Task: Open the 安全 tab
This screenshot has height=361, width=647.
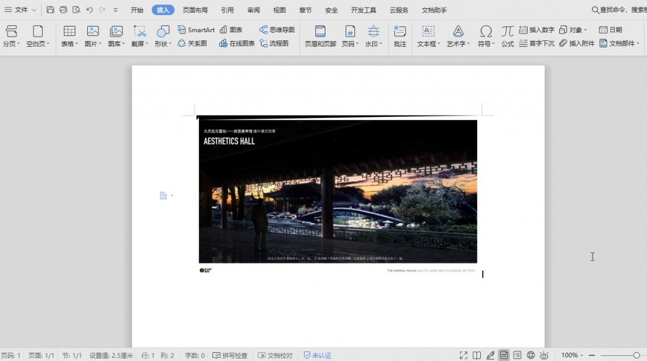Action: pyautogui.click(x=331, y=10)
